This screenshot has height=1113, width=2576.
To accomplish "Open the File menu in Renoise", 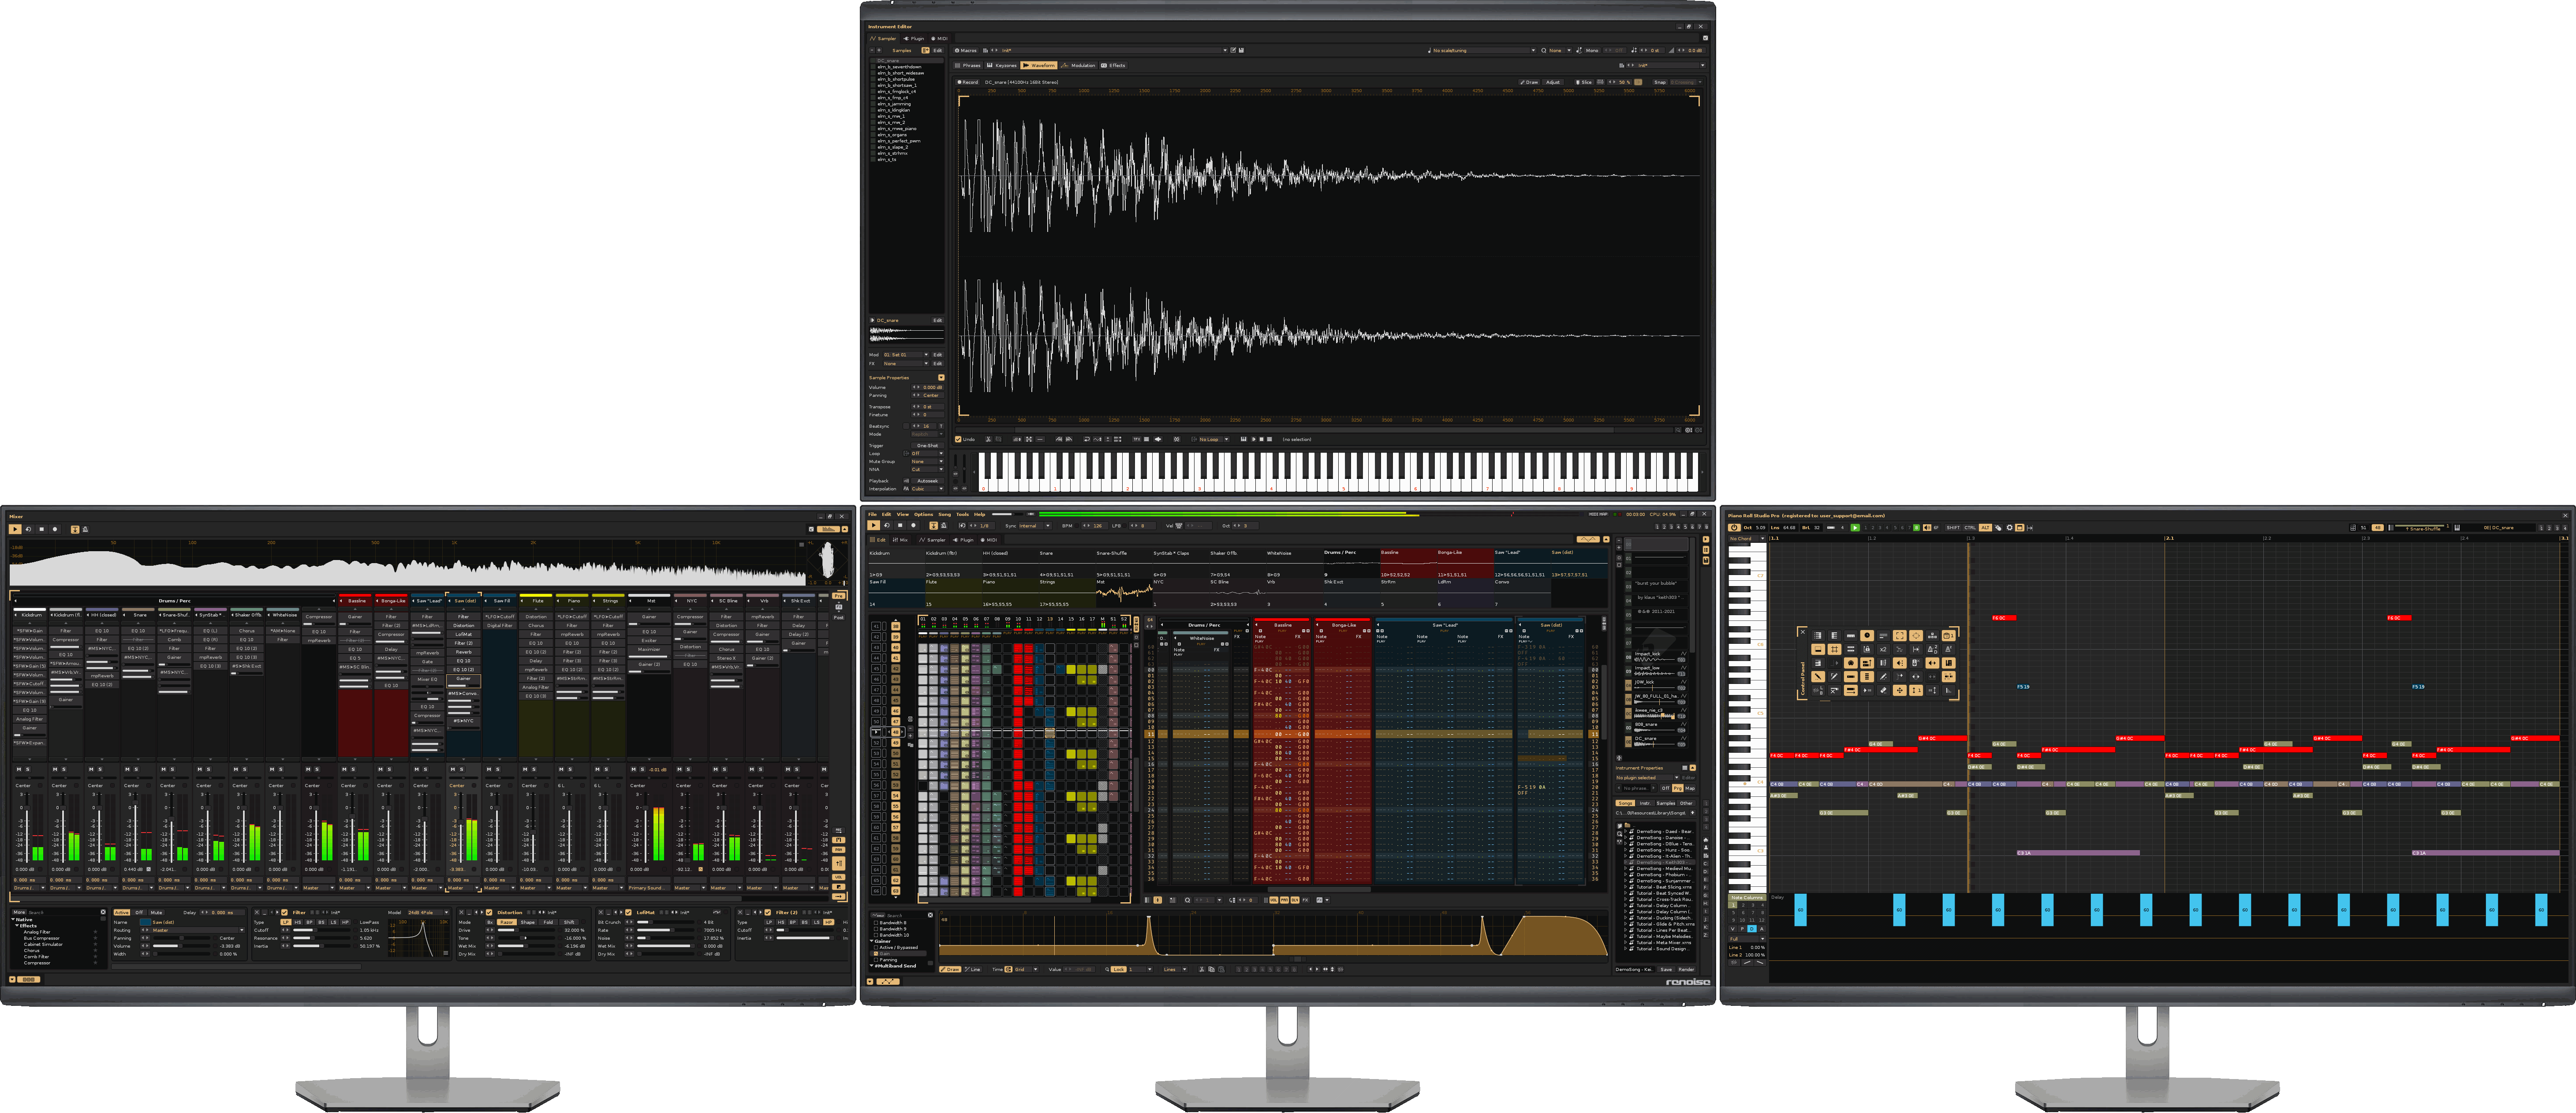I will pos(873,514).
